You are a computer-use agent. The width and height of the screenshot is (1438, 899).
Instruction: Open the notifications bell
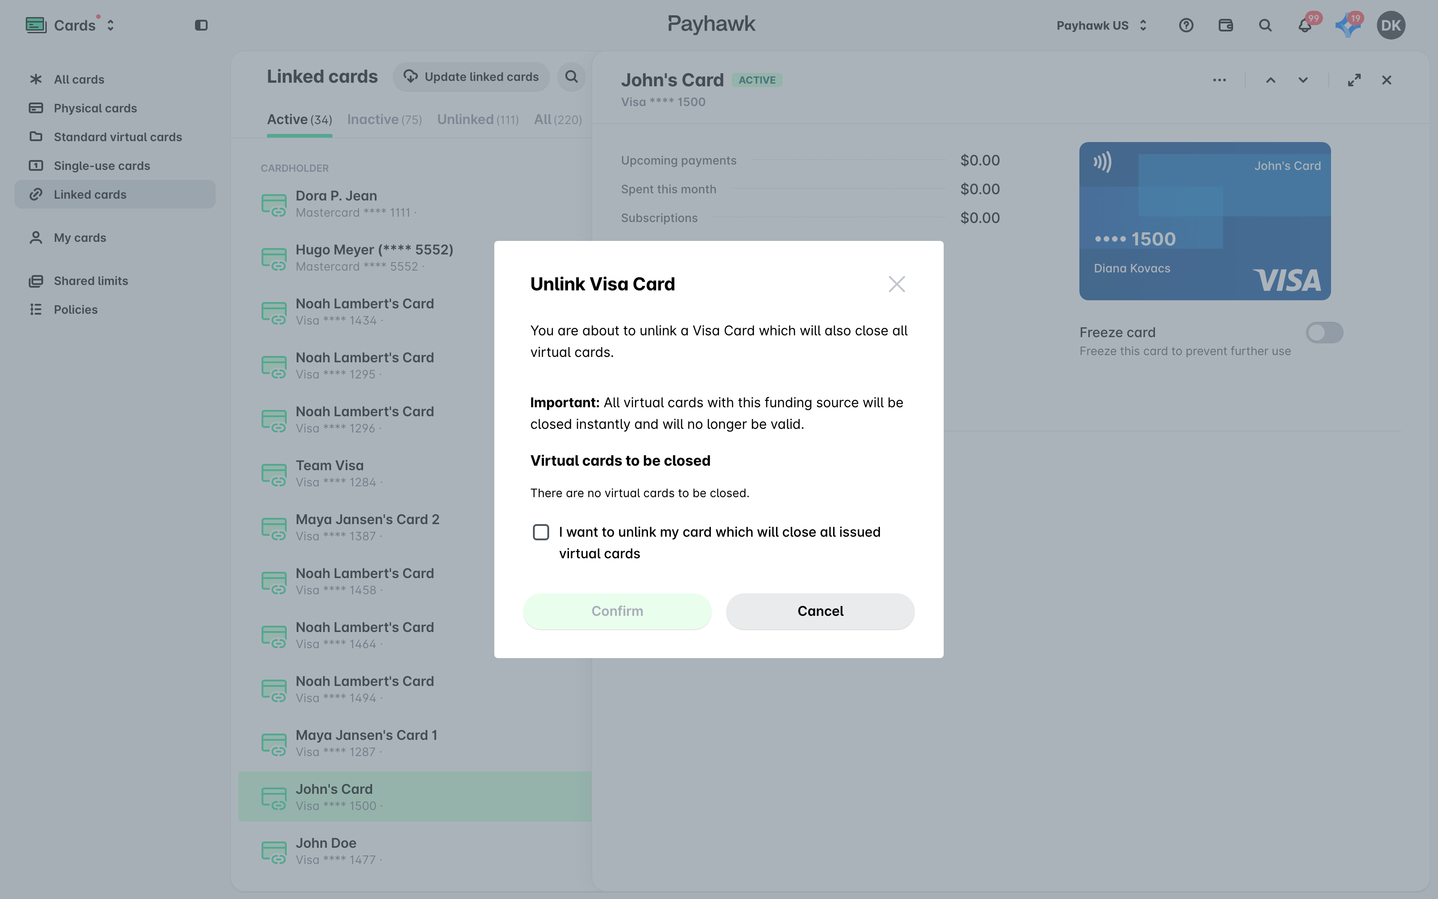(x=1305, y=26)
